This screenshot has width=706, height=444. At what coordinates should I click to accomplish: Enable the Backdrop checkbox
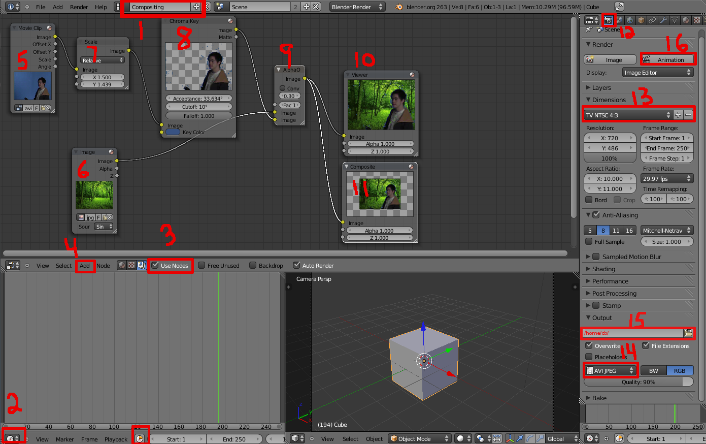[253, 265]
